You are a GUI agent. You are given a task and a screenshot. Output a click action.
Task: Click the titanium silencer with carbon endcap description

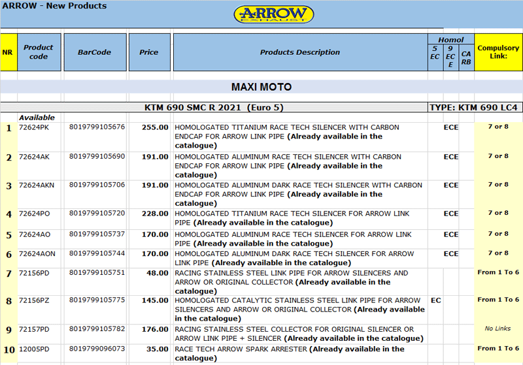pos(287,136)
